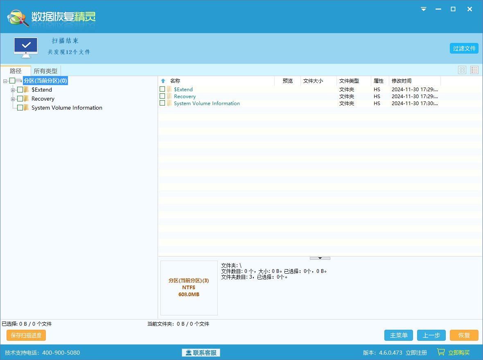Expand the Recovery tree node
Viewport: 483px width, 360px height.
[x=13, y=99]
